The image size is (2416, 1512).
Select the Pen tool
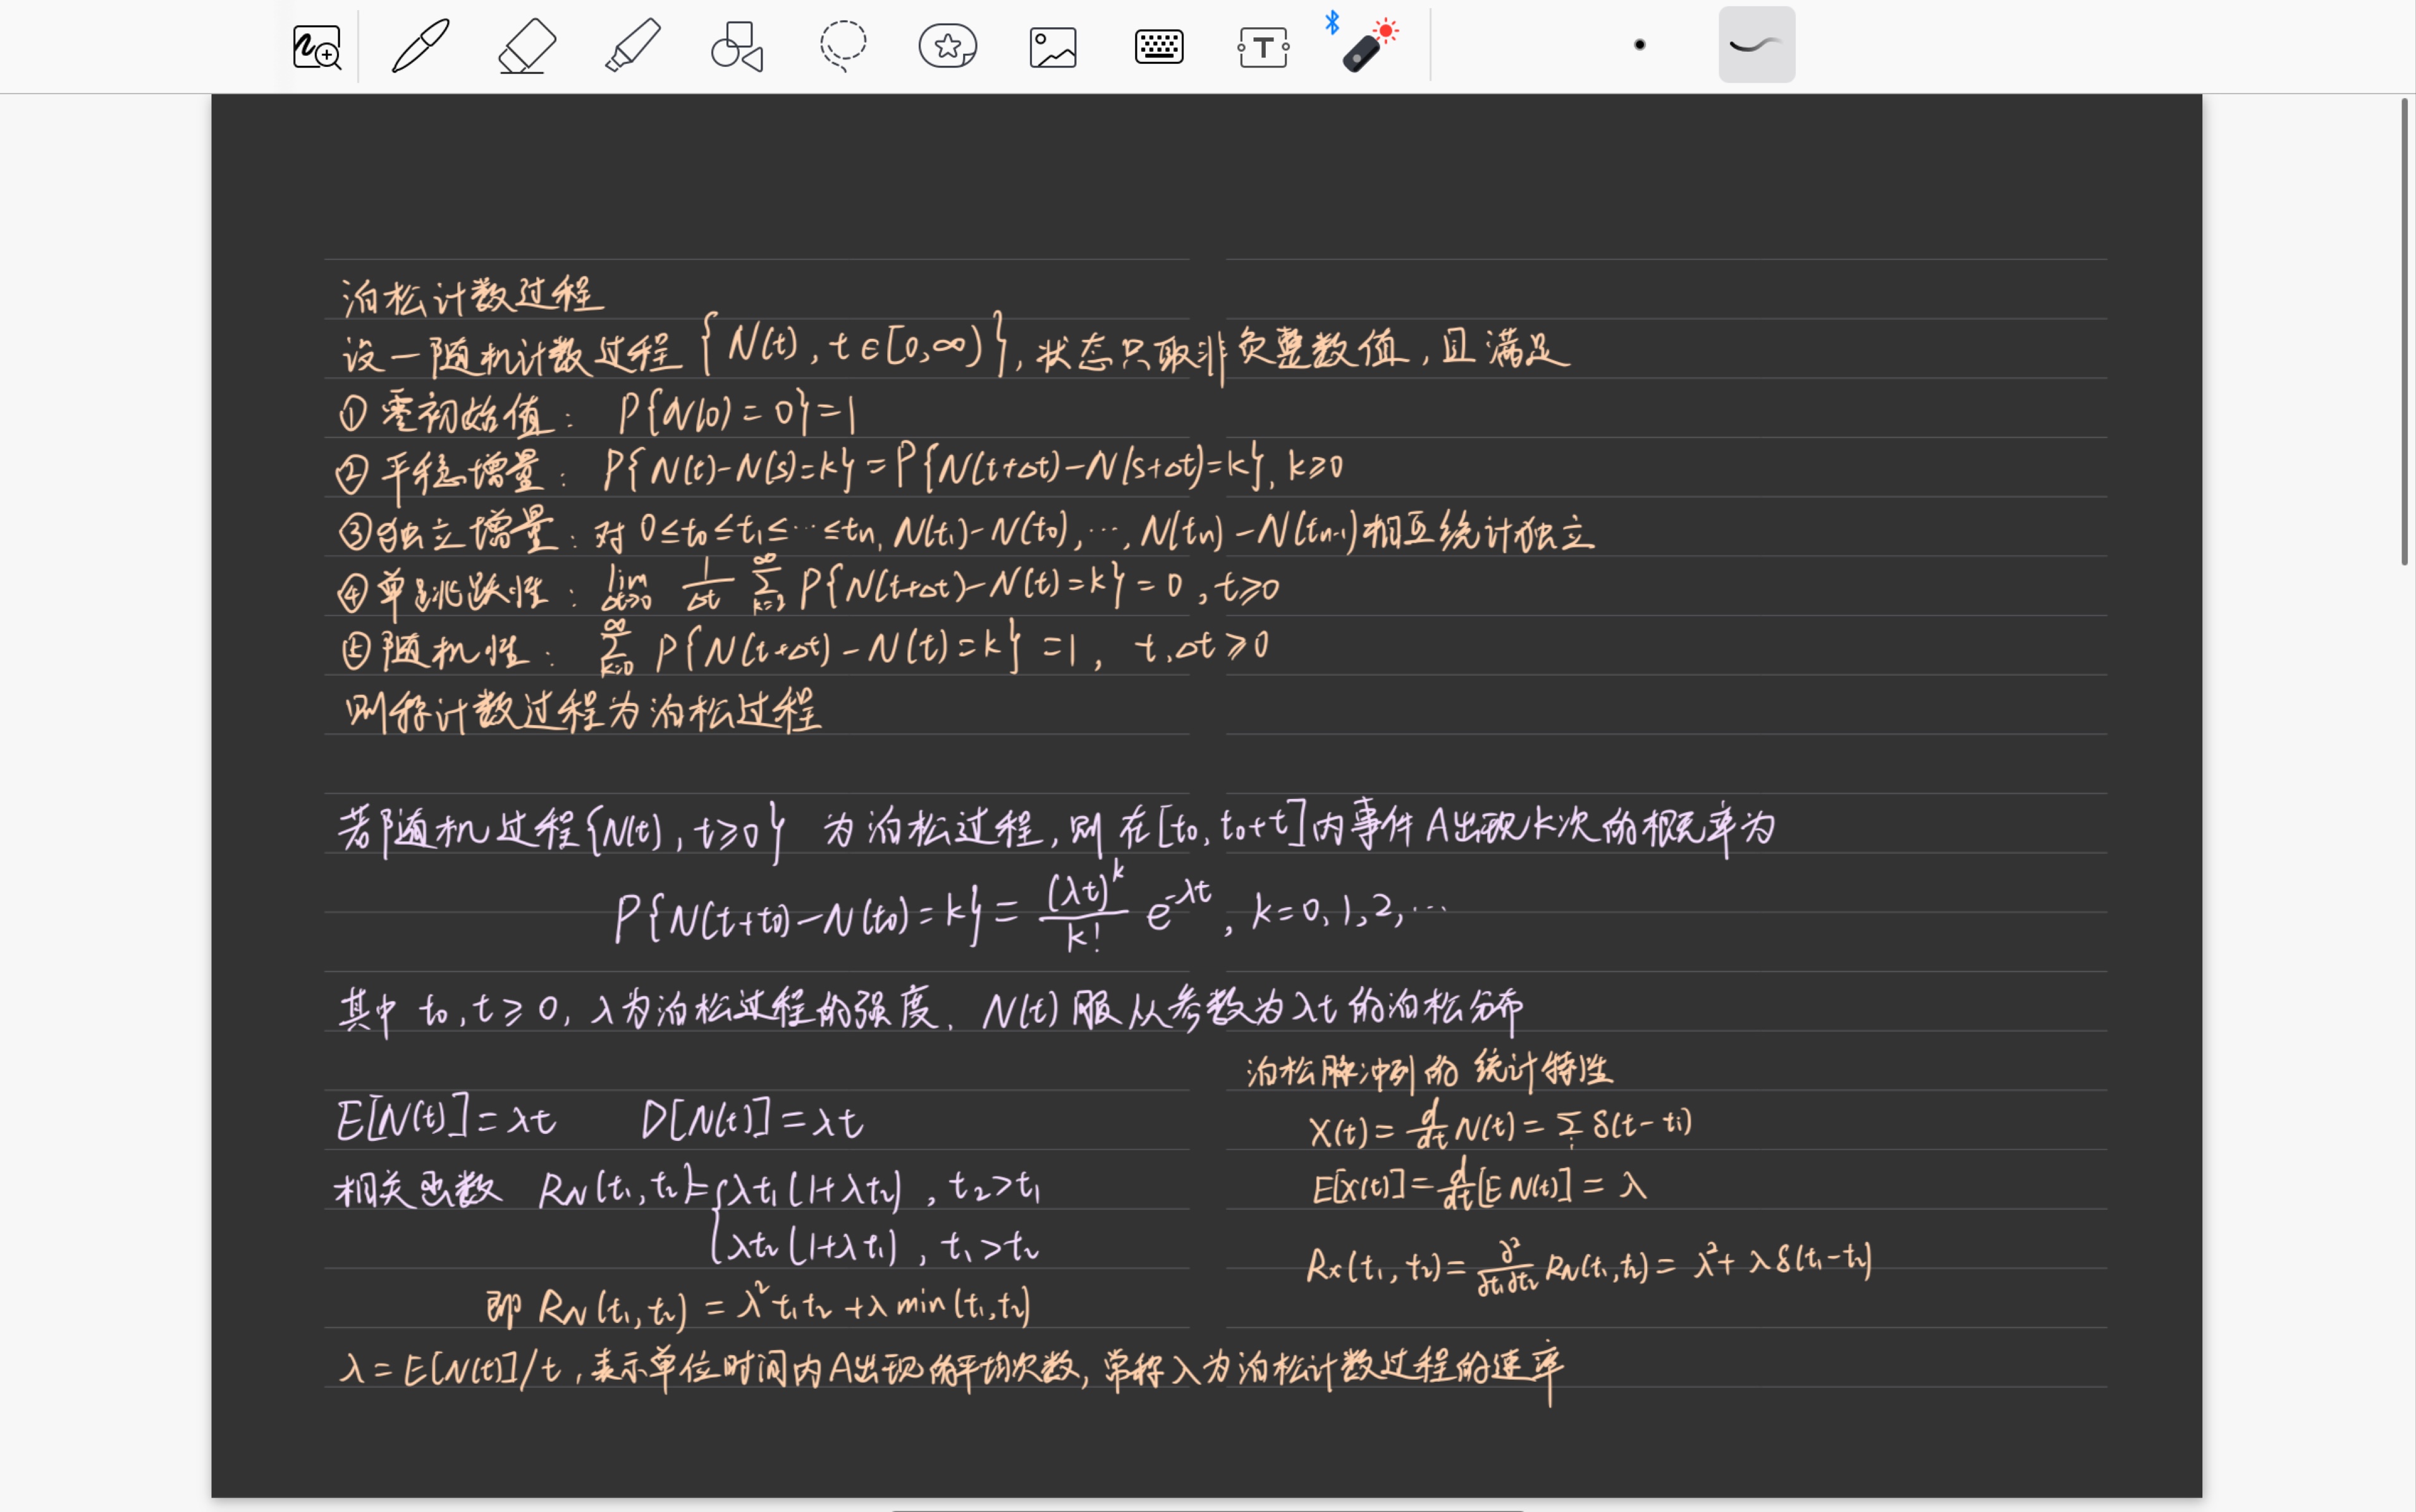click(x=421, y=46)
